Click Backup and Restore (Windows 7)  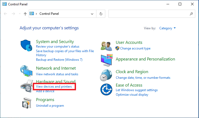[59, 60]
